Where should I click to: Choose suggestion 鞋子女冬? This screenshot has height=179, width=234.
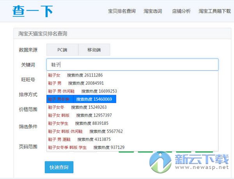point(132,107)
